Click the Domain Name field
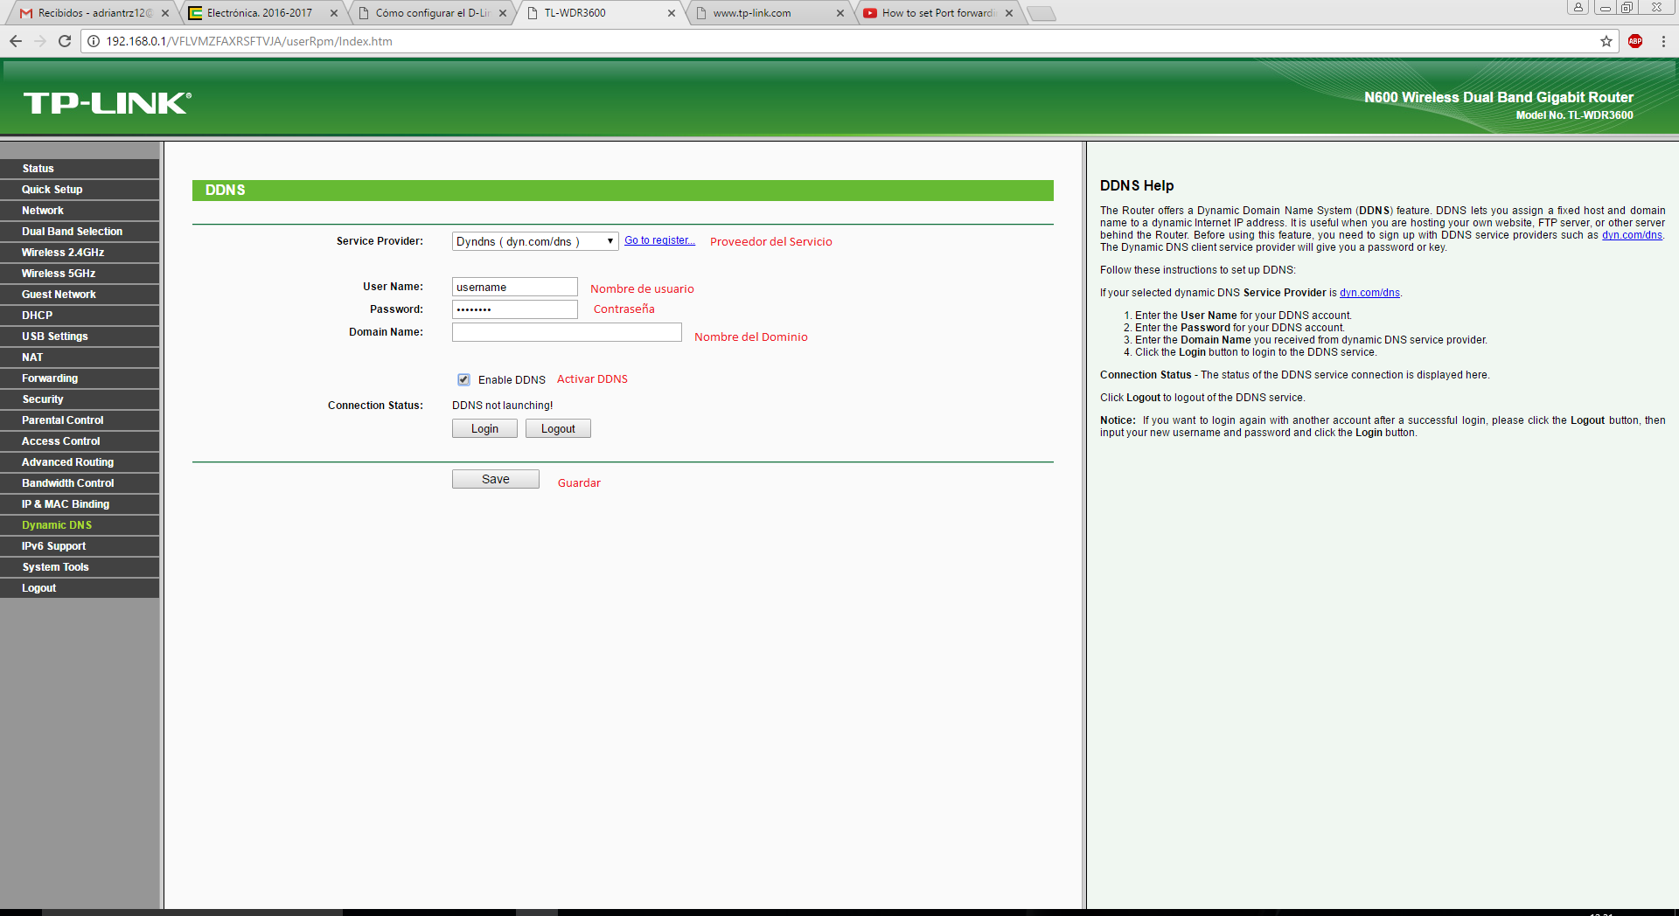Viewport: 1679px width, 916px height. point(567,332)
